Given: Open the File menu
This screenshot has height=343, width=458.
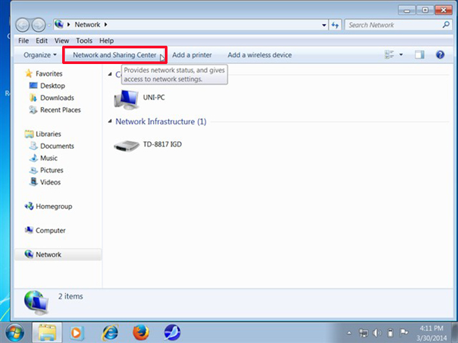Looking at the screenshot, I should [x=24, y=41].
